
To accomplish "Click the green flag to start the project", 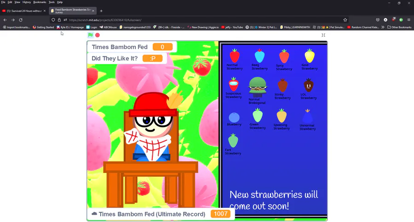I will tap(91, 35).
